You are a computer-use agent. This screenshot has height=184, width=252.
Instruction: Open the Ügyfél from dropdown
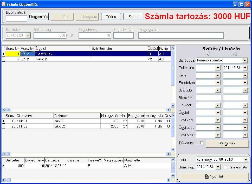tap(218, 113)
